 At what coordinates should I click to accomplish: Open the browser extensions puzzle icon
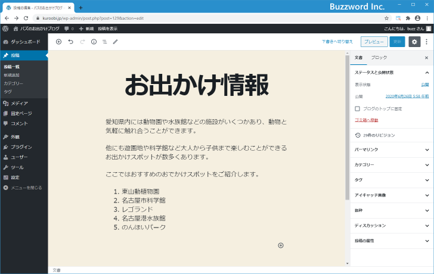[x=408, y=18]
